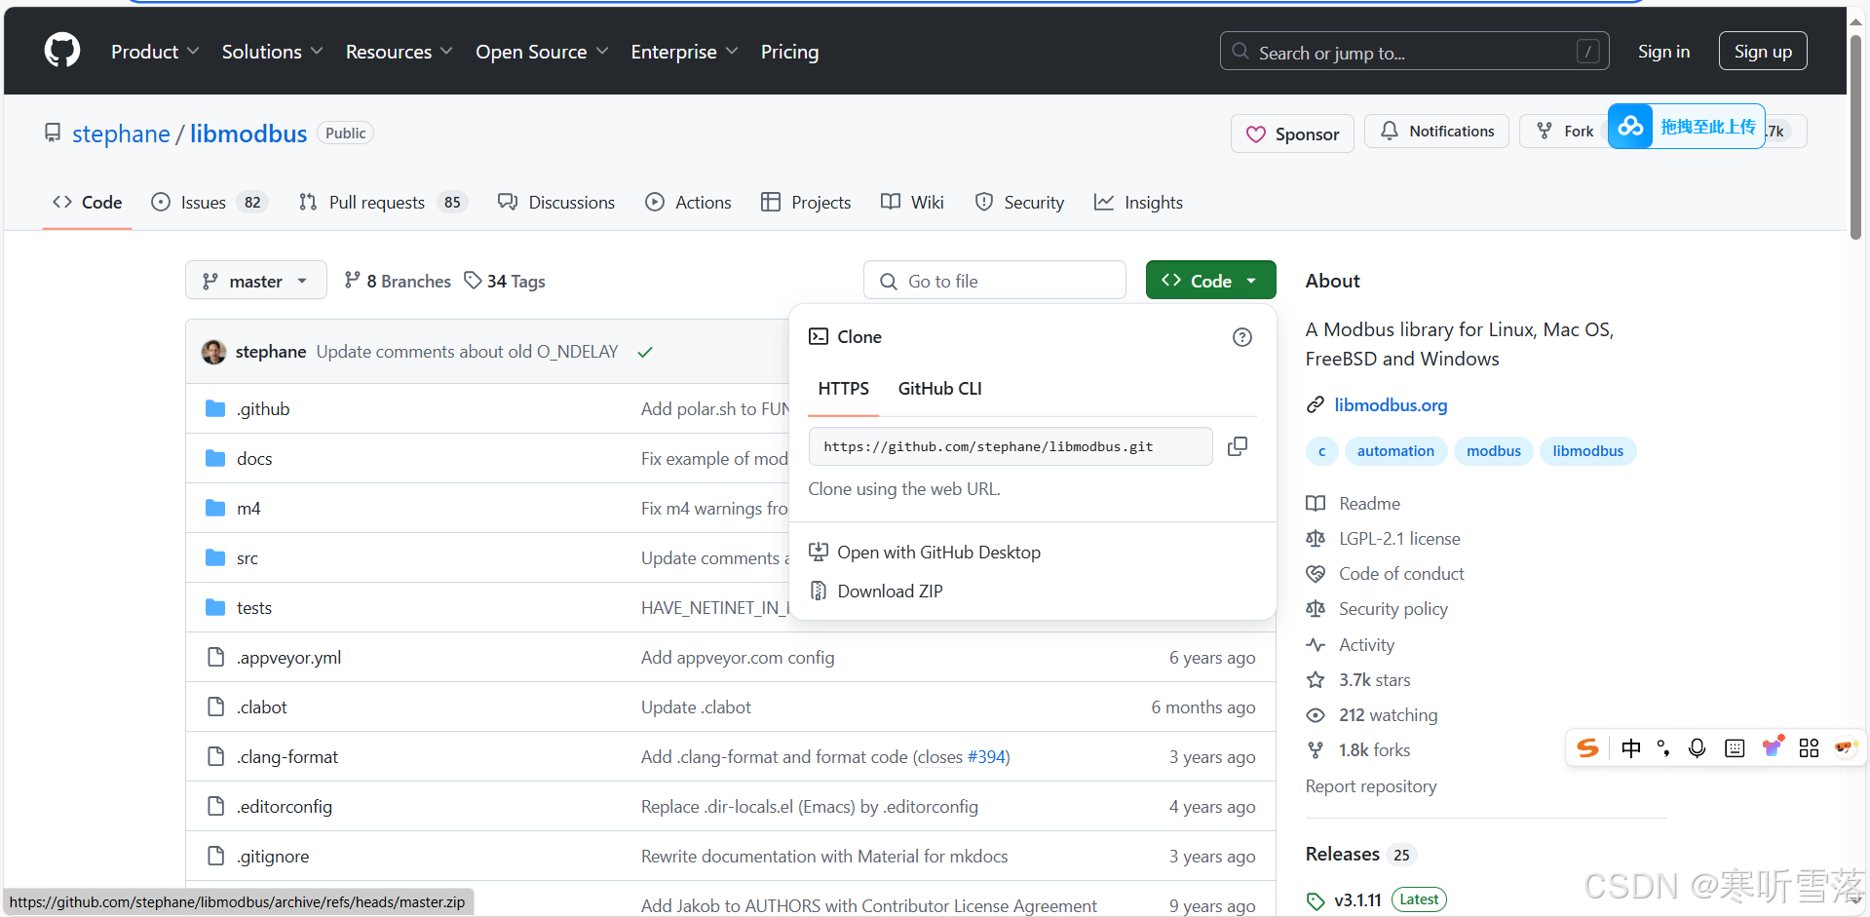1870x917 pixels.
Task: Select the HTTPS clone tab
Action: coord(843,389)
